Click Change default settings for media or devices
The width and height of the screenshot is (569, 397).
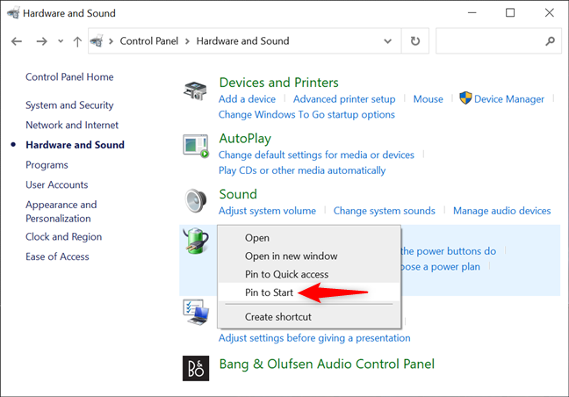click(316, 155)
